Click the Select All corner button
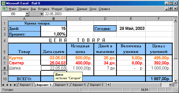 coord(5,19)
